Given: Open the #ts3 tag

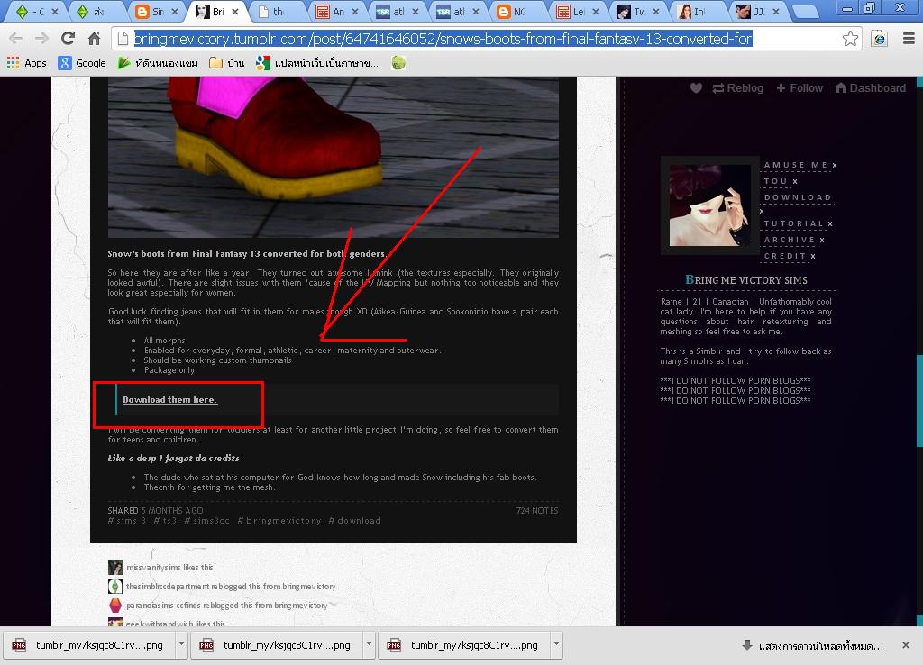Looking at the screenshot, I should click(165, 521).
